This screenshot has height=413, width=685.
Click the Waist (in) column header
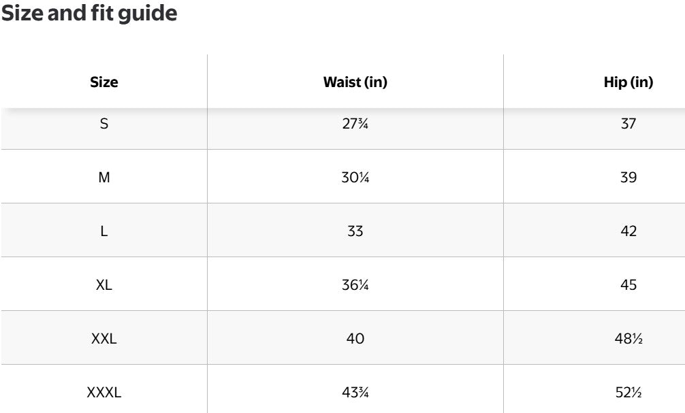click(355, 82)
